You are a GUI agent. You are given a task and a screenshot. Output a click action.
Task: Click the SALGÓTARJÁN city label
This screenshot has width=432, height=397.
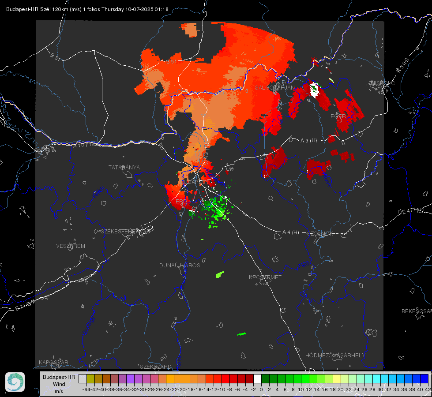[274, 88]
